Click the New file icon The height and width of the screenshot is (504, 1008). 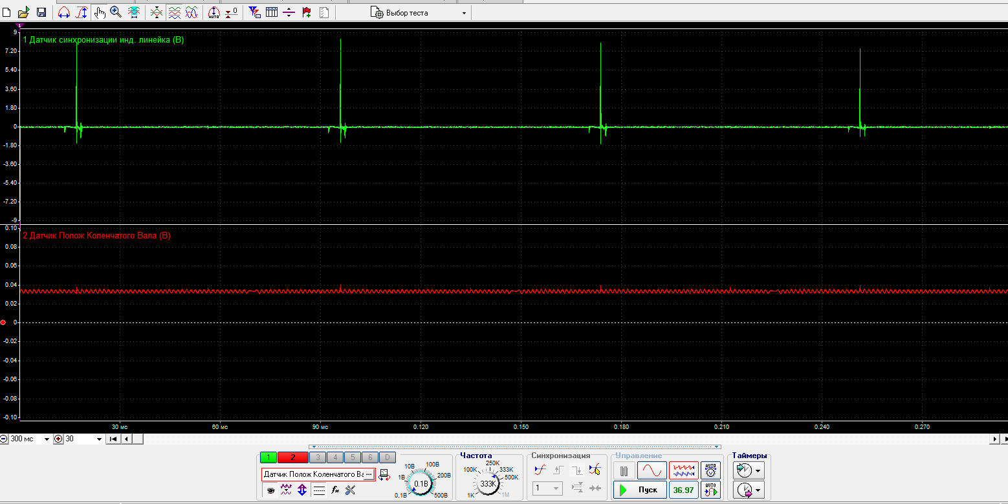click(6, 12)
